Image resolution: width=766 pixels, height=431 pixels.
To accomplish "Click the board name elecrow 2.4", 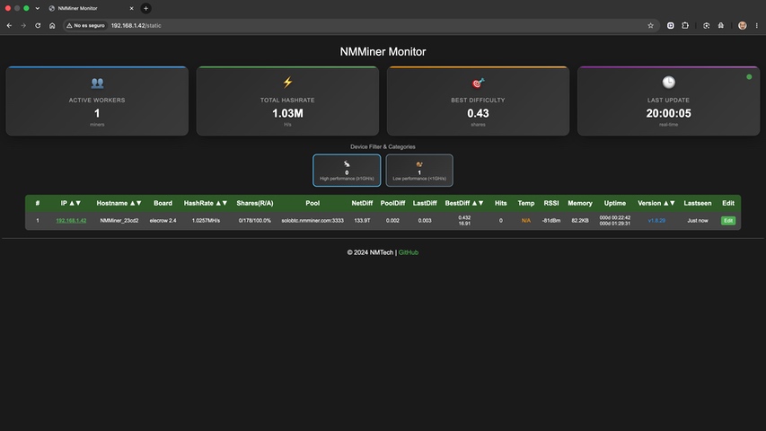I will (163, 220).
